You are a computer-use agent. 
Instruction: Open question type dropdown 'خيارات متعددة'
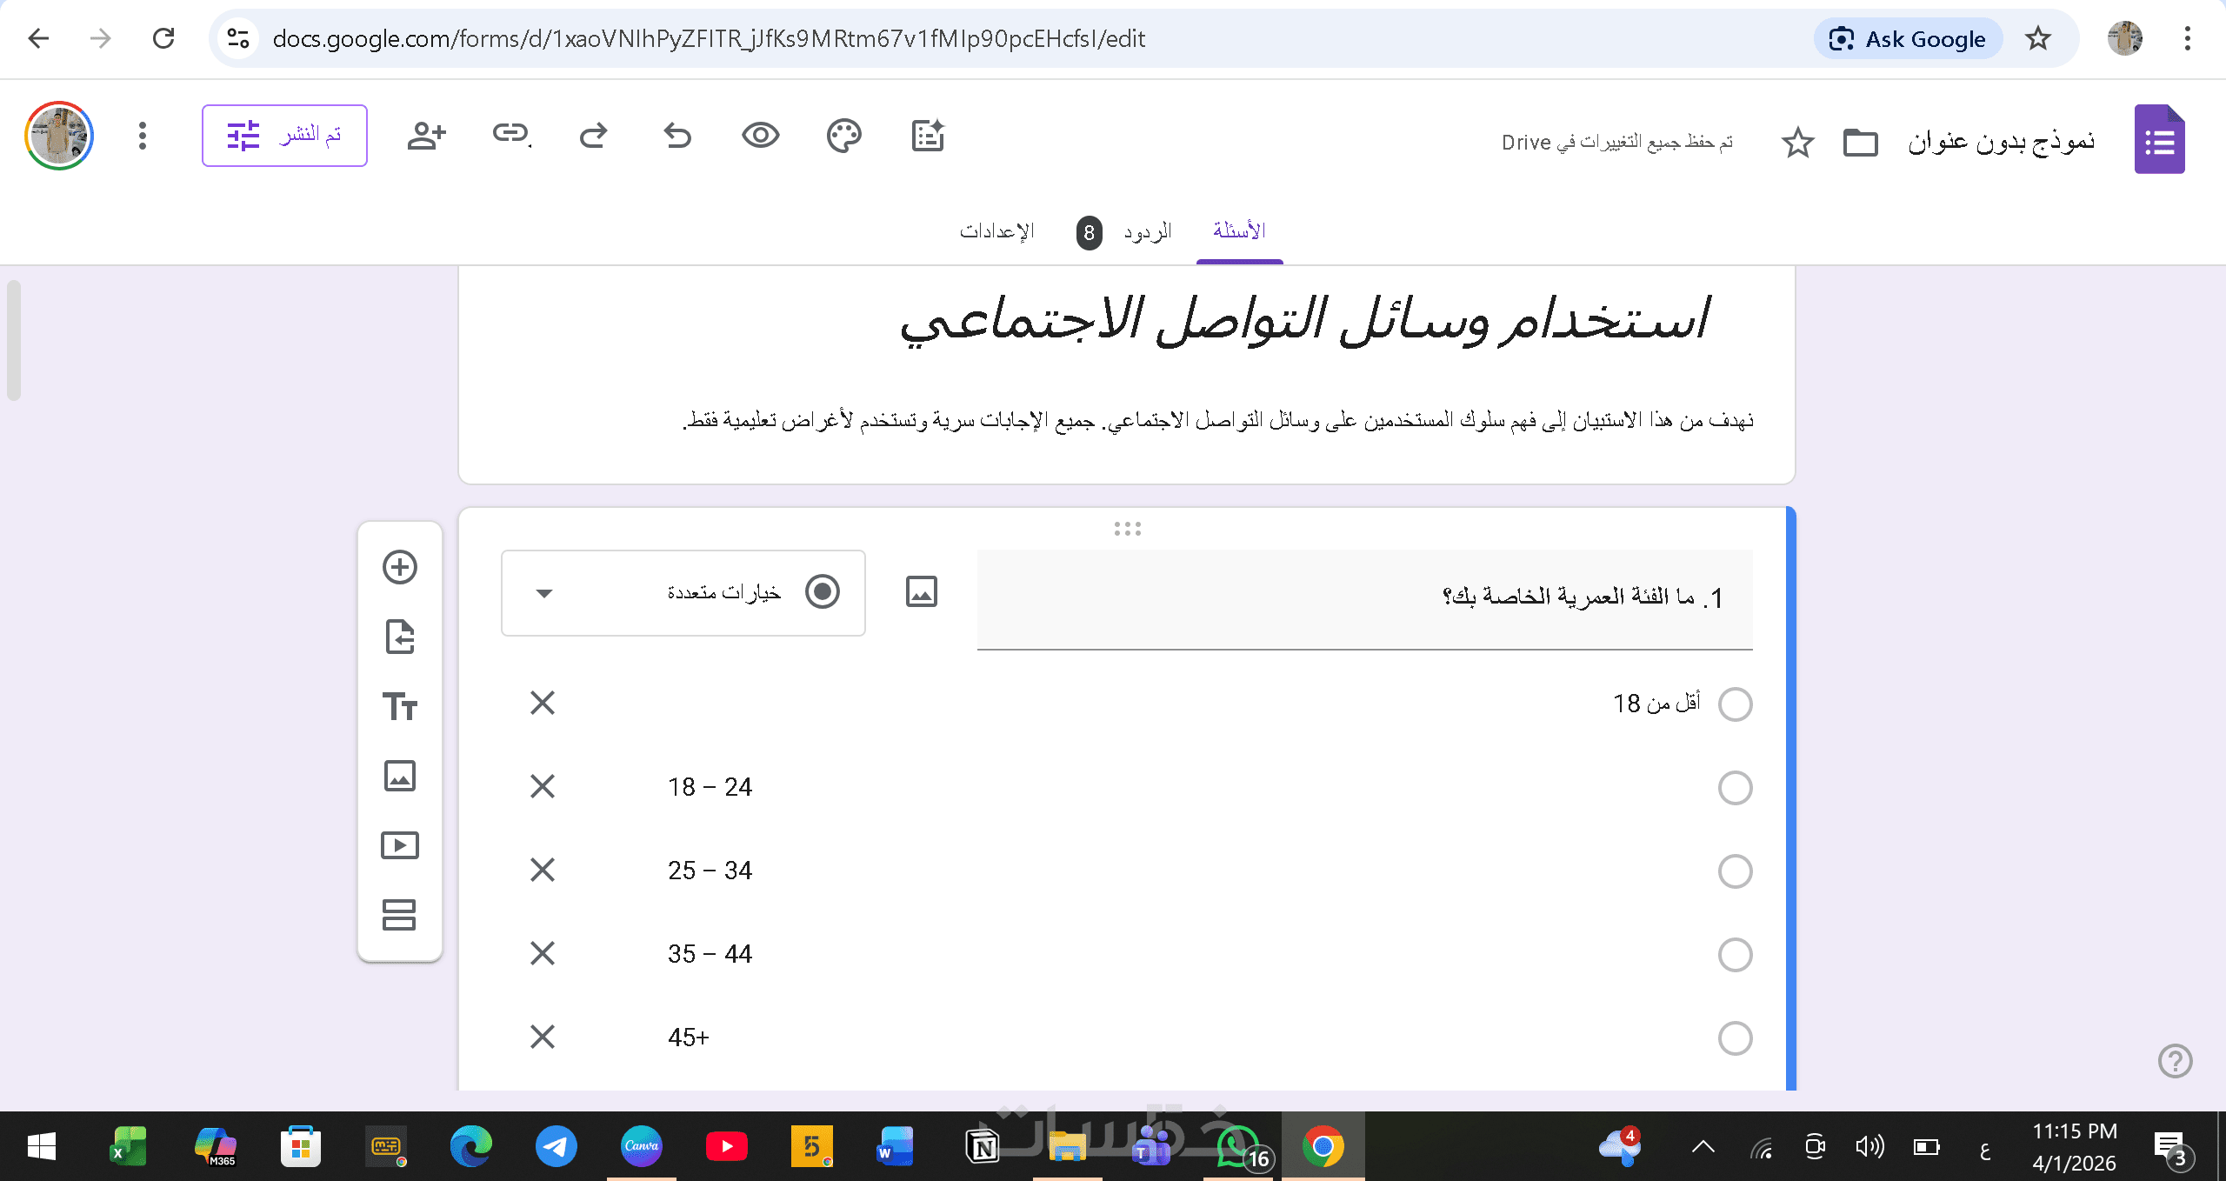pos(683,593)
